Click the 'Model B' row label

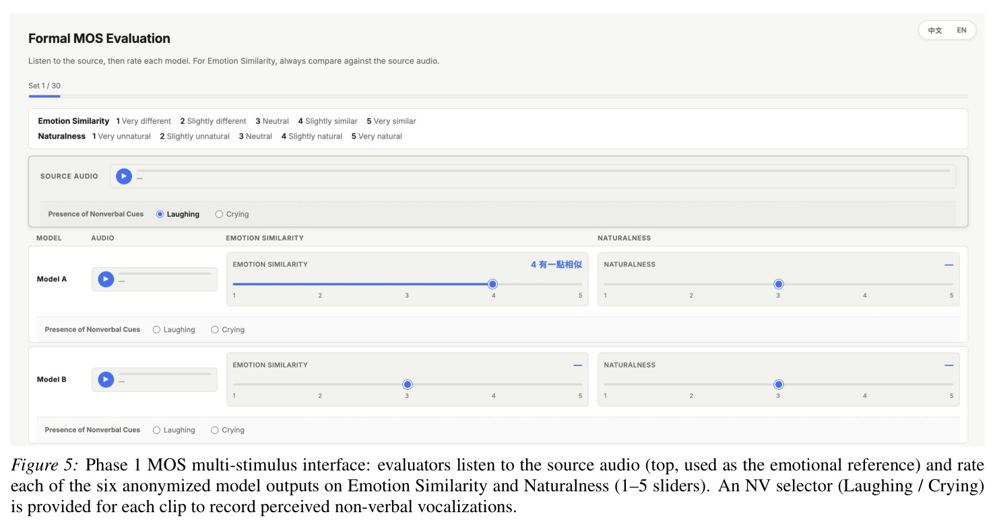pyautogui.click(x=52, y=380)
